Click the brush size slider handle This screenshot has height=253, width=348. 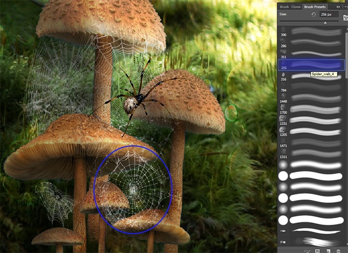[x=325, y=23]
